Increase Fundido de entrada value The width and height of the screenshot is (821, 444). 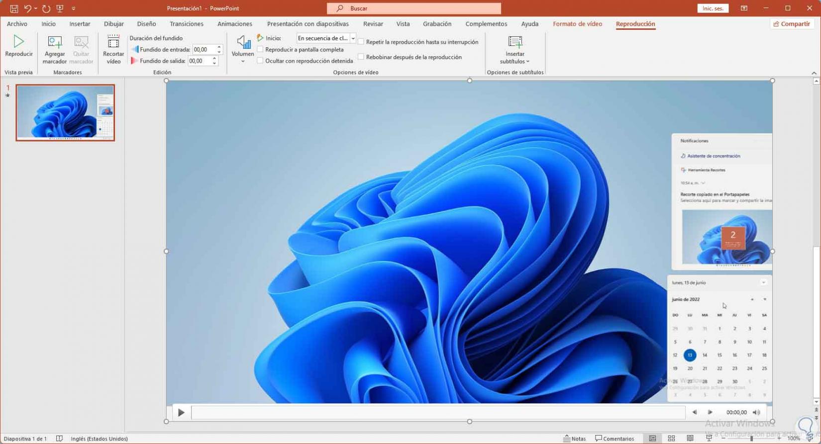coord(219,47)
